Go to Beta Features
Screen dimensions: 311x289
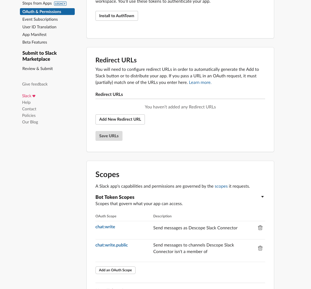[x=35, y=42]
